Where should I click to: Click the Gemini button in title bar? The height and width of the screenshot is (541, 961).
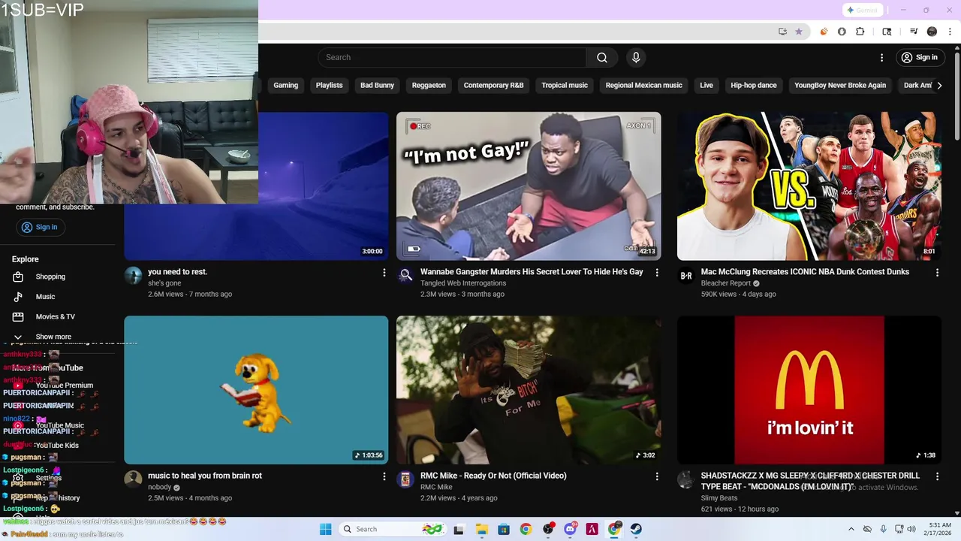pos(862,10)
